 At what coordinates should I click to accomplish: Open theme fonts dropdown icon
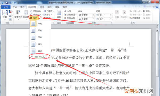[10, 15]
